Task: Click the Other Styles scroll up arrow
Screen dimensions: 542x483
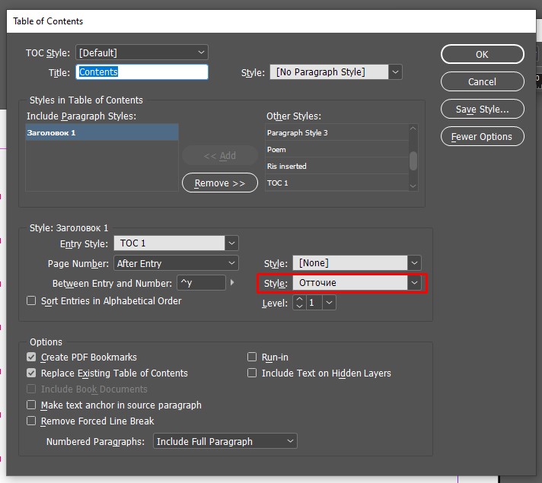Action: pos(413,129)
